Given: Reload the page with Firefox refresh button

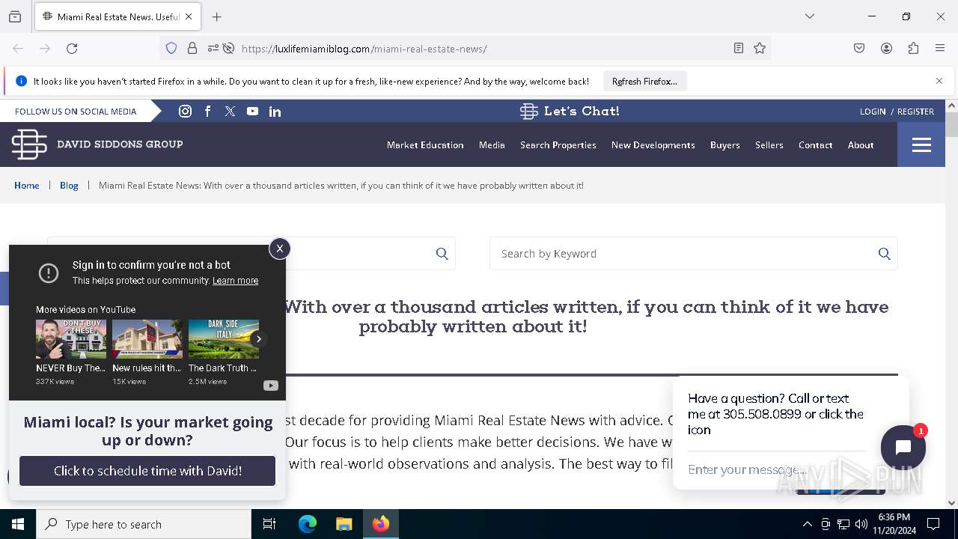Looking at the screenshot, I should click(x=72, y=49).
